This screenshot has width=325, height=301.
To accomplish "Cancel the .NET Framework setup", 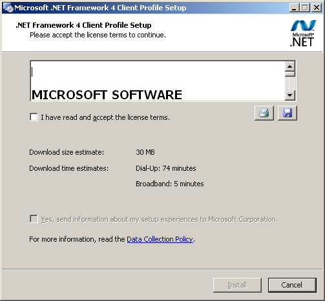I will 292,285.
